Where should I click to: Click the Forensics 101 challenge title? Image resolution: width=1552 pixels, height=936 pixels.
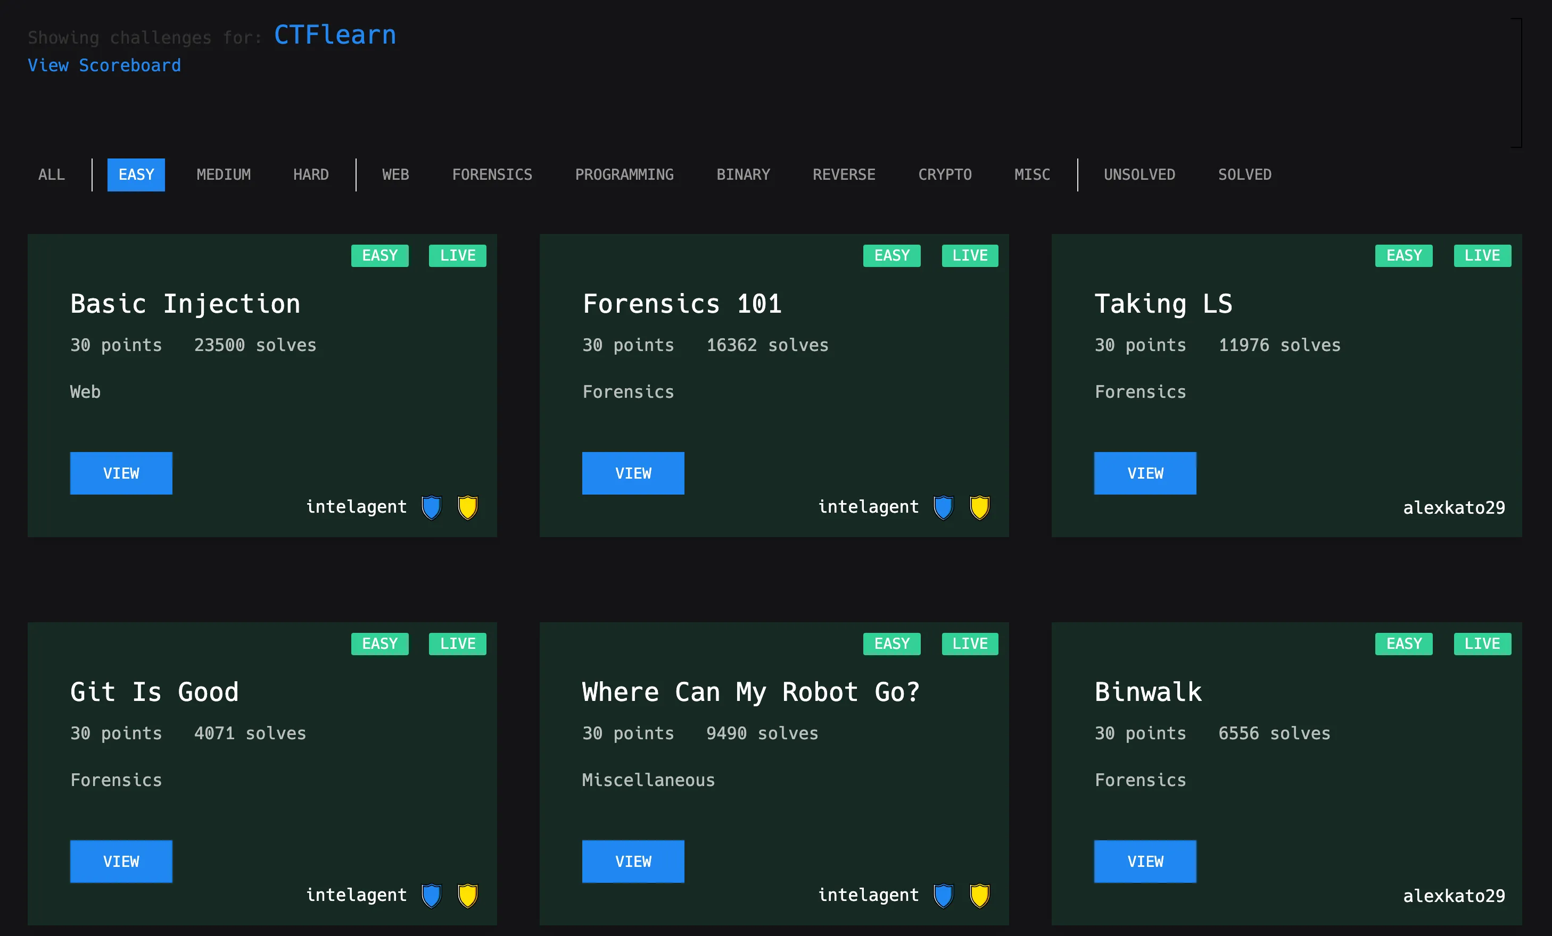[x=681, y=304]
